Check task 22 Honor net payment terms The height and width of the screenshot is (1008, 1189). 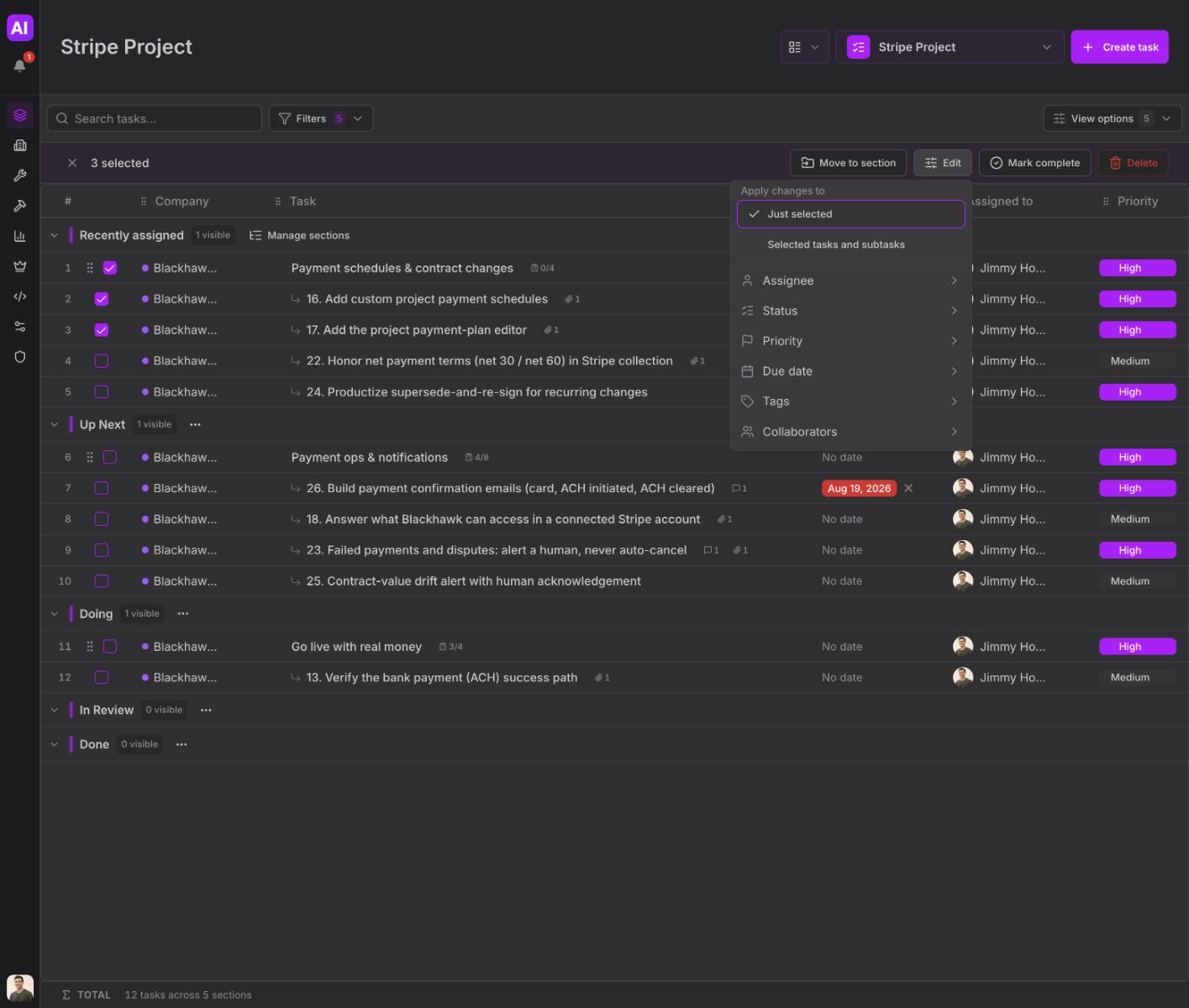[102, 361]
